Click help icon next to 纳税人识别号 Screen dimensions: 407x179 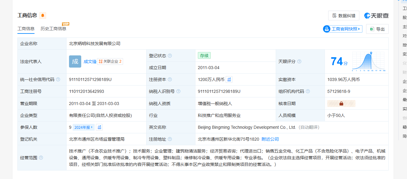click(178, 91)
